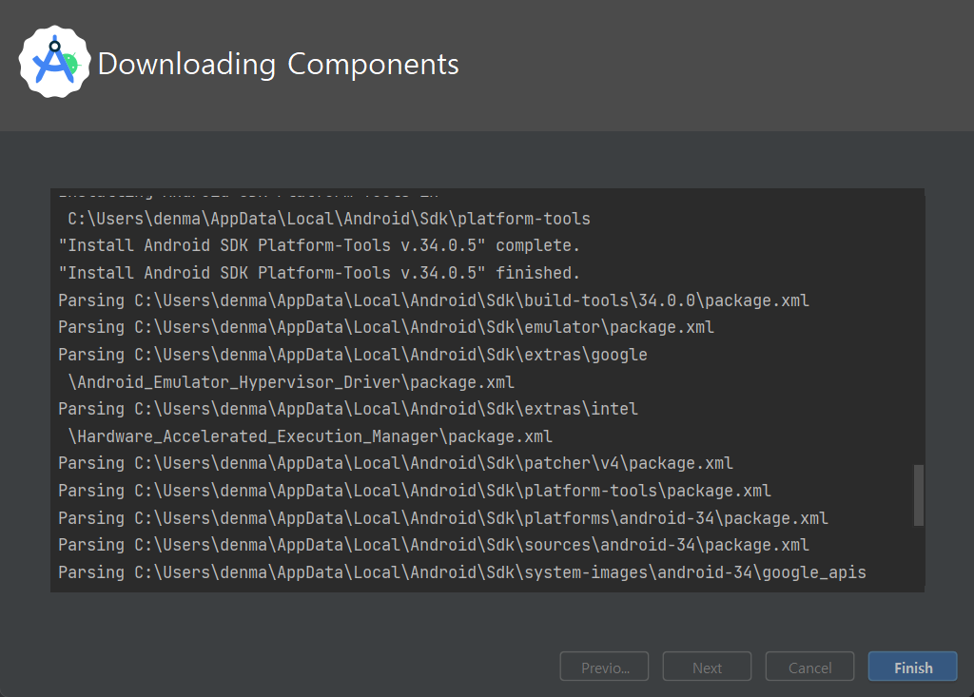974x697 pixels.
Task: Click the Cancel button
Action: [809, 667]
